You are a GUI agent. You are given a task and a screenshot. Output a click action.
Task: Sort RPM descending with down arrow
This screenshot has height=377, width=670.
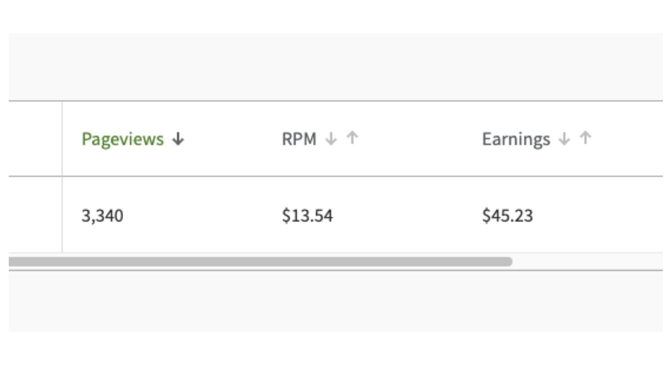331,139
